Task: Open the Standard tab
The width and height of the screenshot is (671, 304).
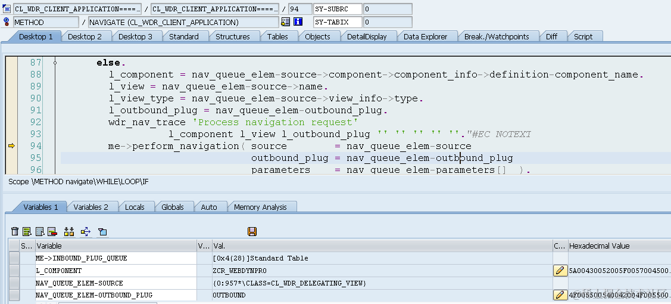Action: [x=184, y=37]
